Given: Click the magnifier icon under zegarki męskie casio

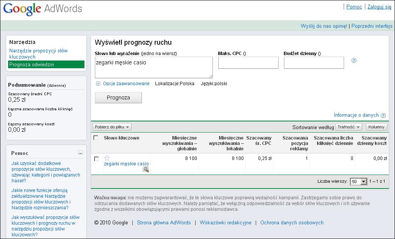Looking at the screenshot, I should point(145,169).
